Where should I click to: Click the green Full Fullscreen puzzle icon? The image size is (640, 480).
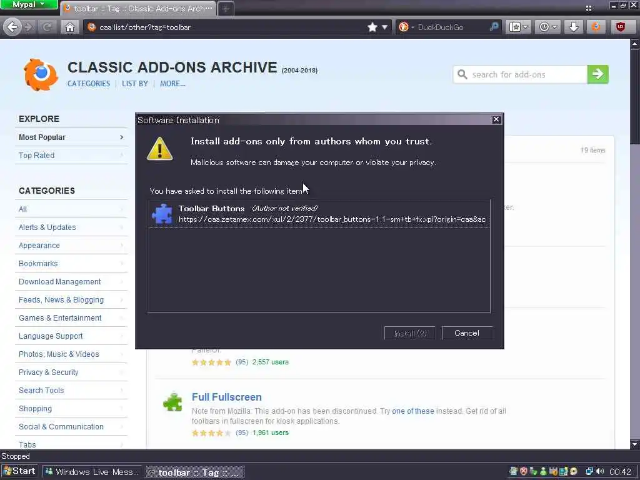(x=172, y=402)
